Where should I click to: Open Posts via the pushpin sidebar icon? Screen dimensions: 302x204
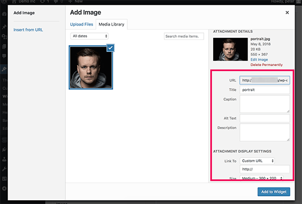[x=4, y=27]
